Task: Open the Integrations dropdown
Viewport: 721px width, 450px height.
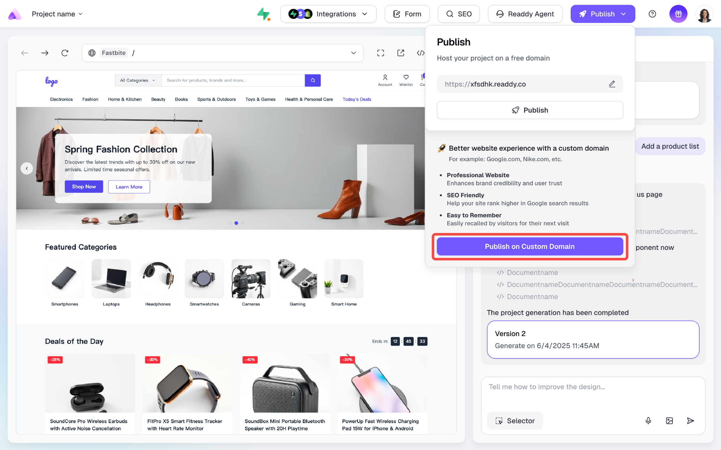Action: (x=328, y=14)
